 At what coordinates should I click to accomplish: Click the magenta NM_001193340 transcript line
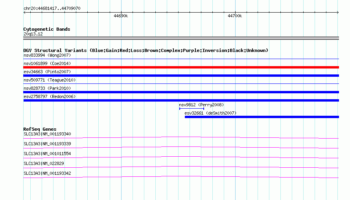[181, 137]
